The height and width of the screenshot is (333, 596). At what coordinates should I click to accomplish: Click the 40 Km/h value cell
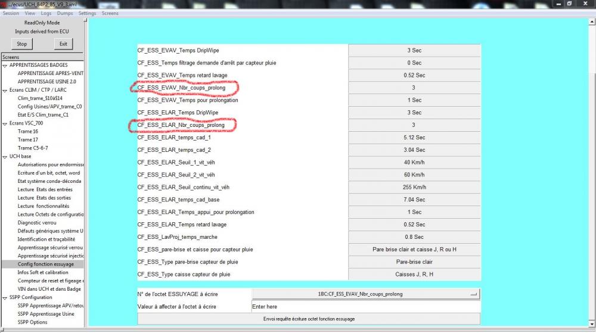click(x=414, y=163)
